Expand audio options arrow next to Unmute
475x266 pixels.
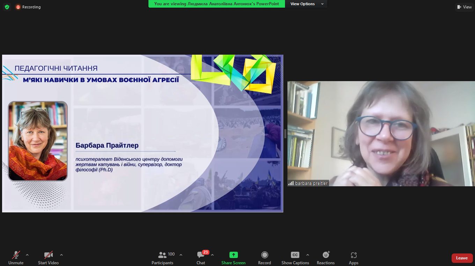tap(27, 255)
